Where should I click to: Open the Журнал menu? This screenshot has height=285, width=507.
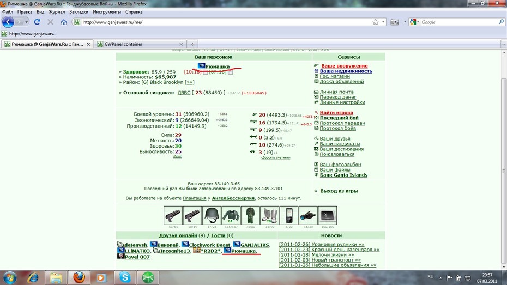(x=57, y=12)
